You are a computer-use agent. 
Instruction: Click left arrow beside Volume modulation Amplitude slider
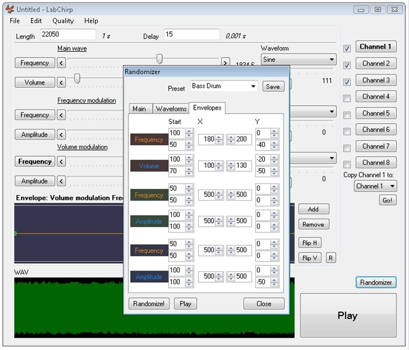click(x=61, y=180)
